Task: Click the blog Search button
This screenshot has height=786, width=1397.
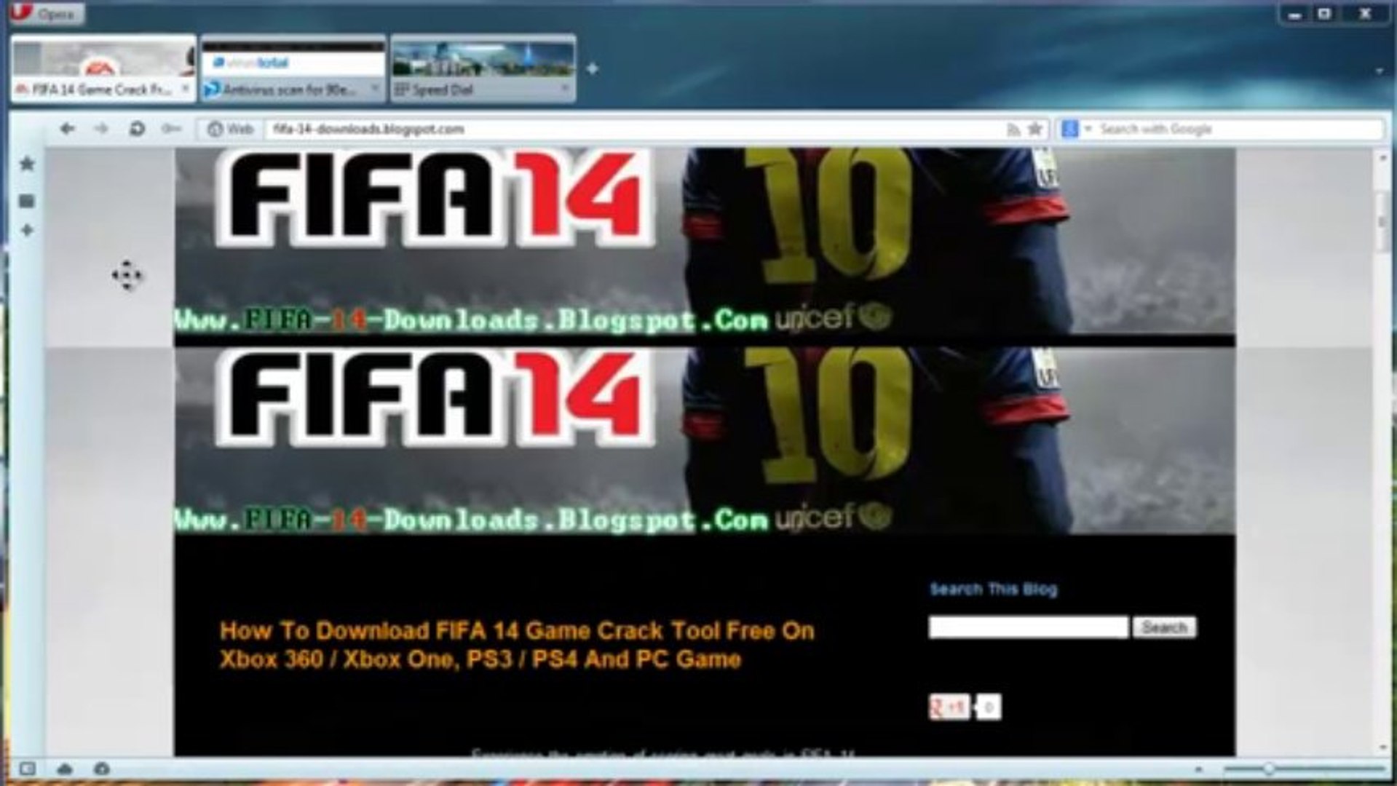Action: click(1164, 627)
